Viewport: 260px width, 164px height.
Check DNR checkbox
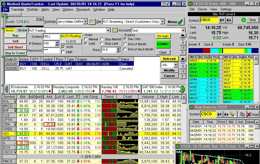click(x=63, y=52)
